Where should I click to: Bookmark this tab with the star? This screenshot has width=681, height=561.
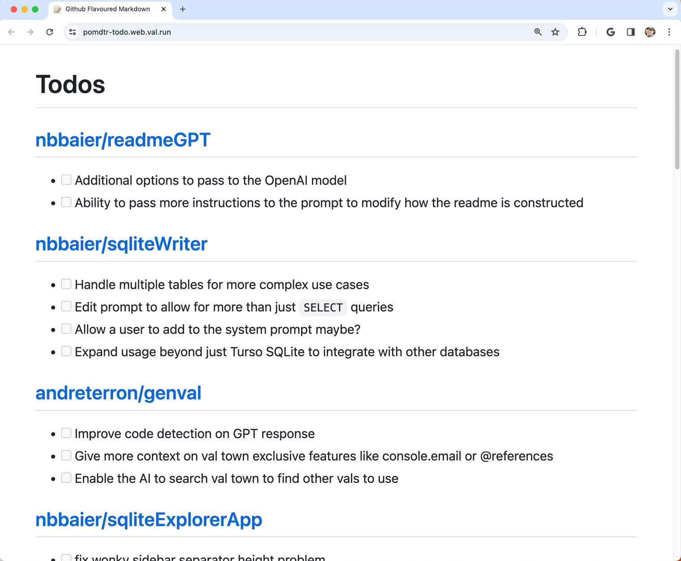pyautogui.click(x=556, y=32)
